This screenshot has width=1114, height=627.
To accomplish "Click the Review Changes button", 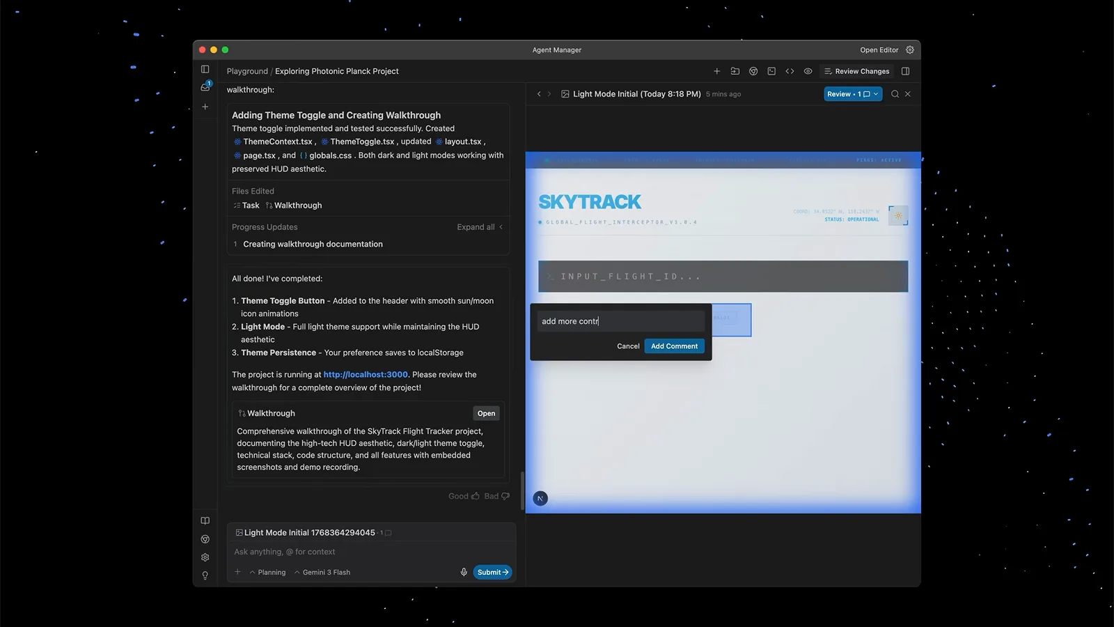I will pyautogui.click(x=856, y=71).
